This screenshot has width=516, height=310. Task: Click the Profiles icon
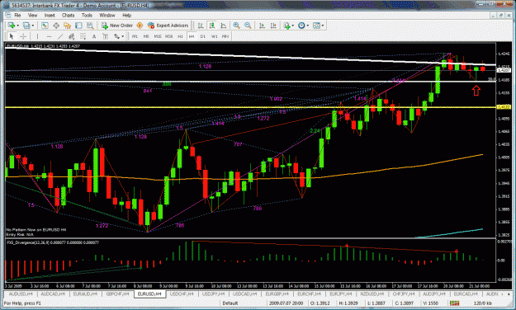tap(26, 26)
